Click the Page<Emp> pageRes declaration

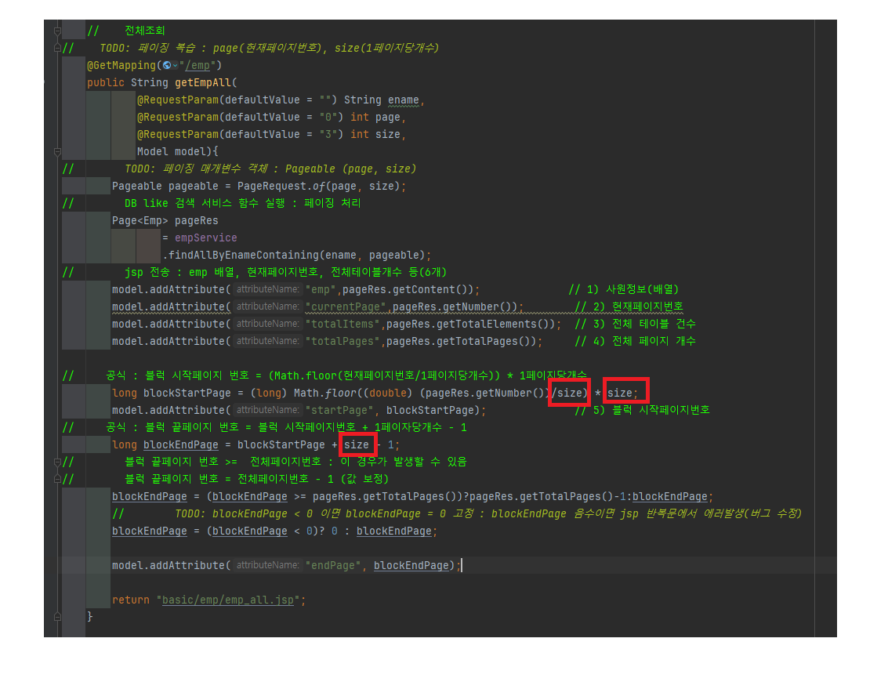(165, 220)
